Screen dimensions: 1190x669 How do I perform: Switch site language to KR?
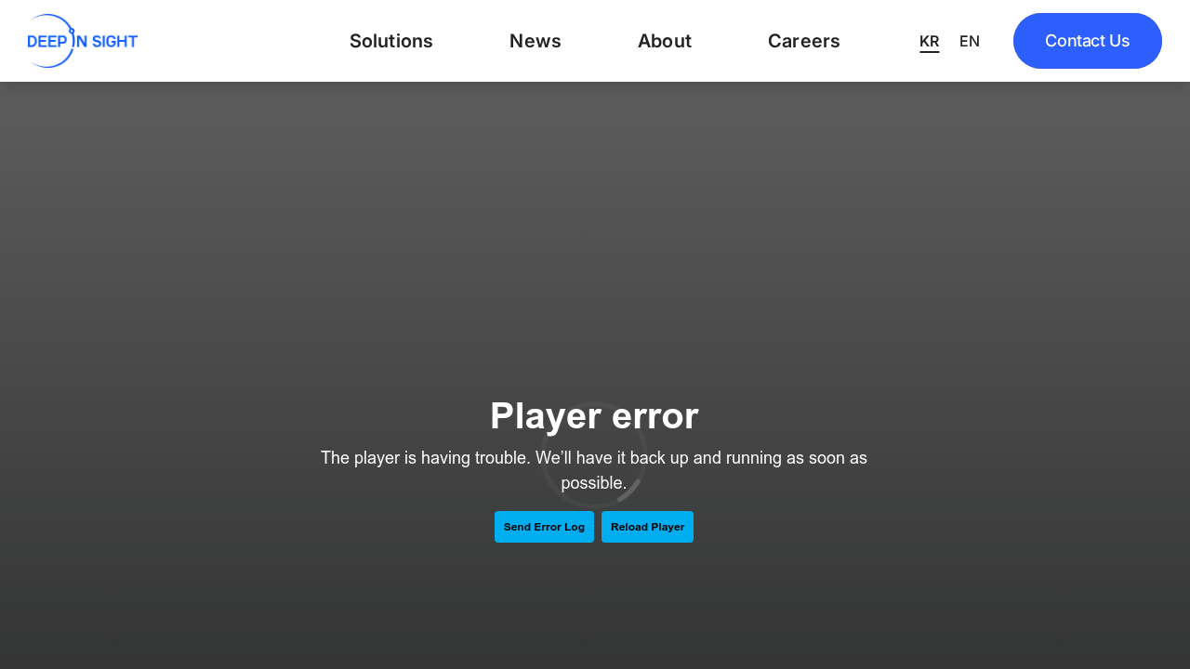pyautogui.click(x=929, y=41)
